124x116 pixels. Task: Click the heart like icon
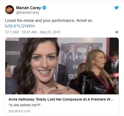coord(7,32)
